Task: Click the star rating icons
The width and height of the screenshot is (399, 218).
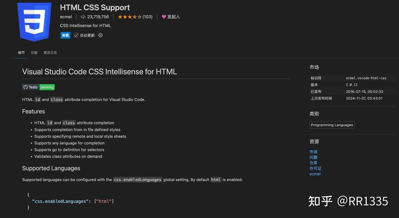Action: point(130,17)
